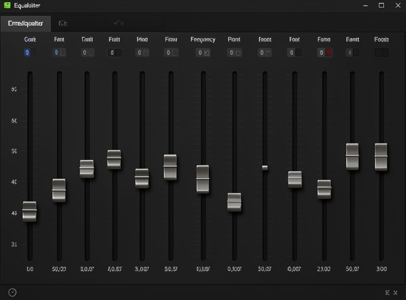Toggle the dark switch under the Footo column
This screenshot has height=300, width=406.
[x=382, y=53]
